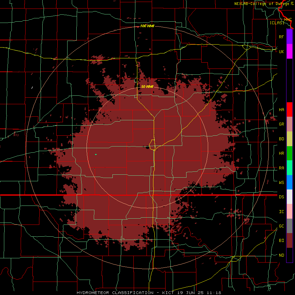Click the 11:18 timestamp text
Screen dimensions: 295x295
214,293
